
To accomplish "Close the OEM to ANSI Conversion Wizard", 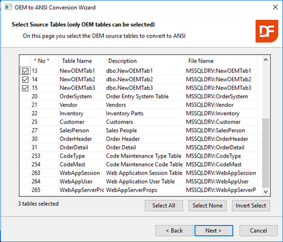I will click(x=275, y=7).
